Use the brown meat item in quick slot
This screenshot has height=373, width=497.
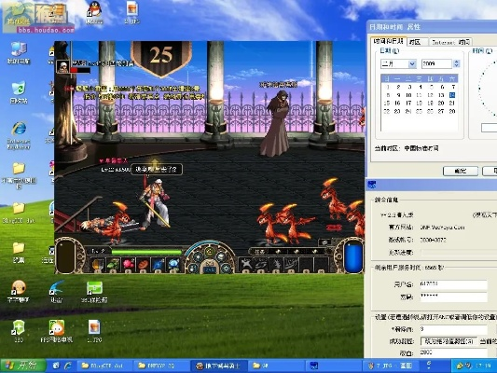click(x=143, y=265)
